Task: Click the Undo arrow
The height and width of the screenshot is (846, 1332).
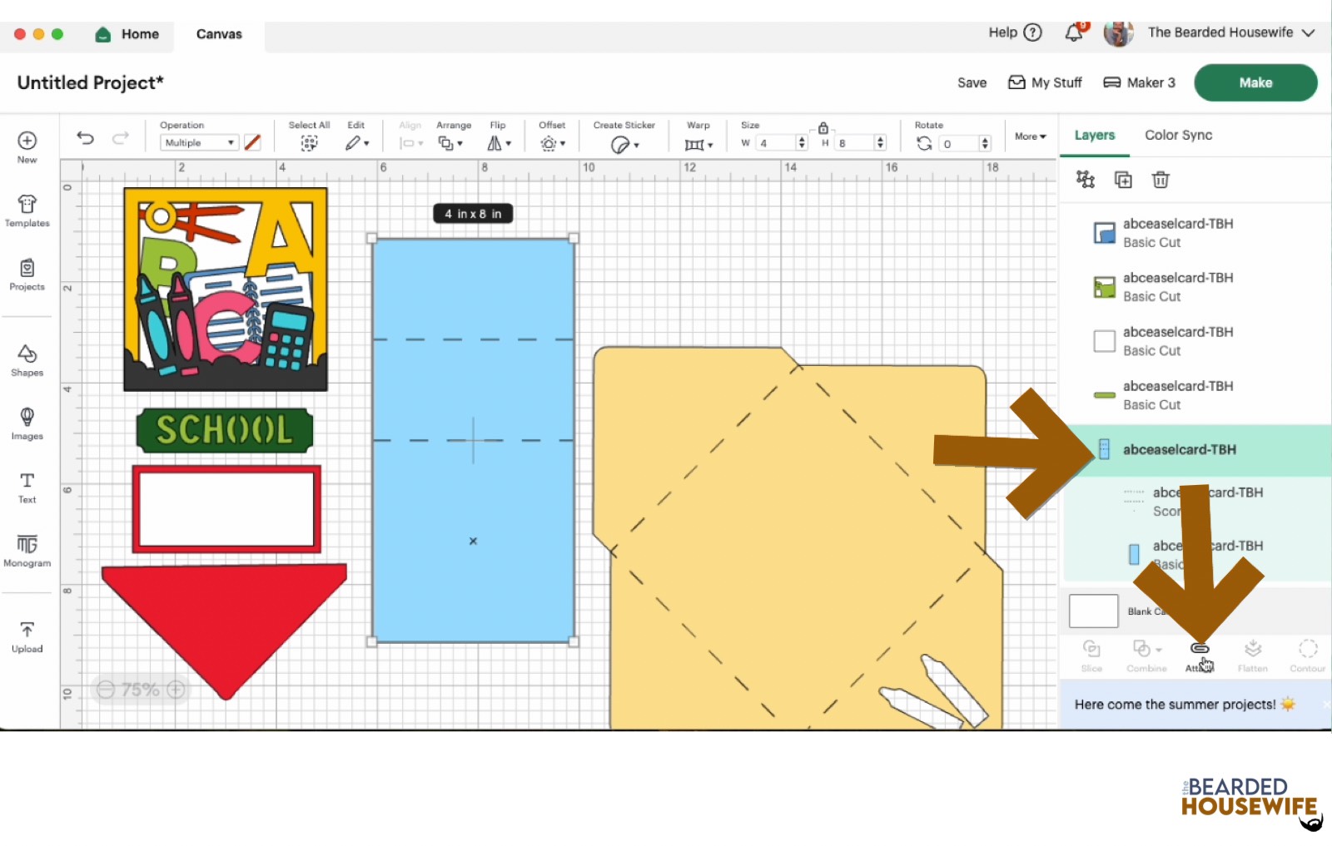Action: 85,138
